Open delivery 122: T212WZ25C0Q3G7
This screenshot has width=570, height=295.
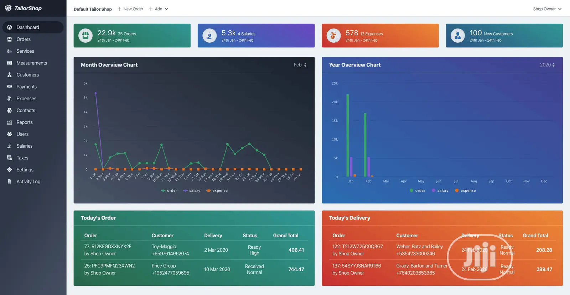tap(358, 247)
